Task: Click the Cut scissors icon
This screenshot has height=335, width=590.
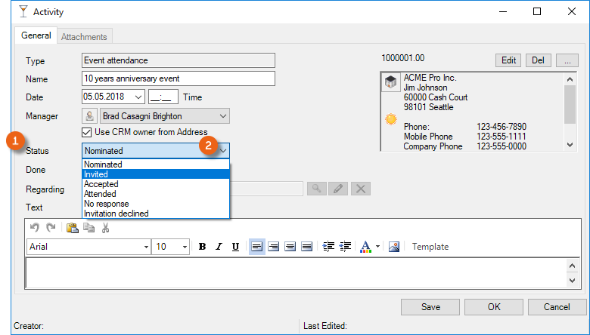Action: (x=105, y=228)
